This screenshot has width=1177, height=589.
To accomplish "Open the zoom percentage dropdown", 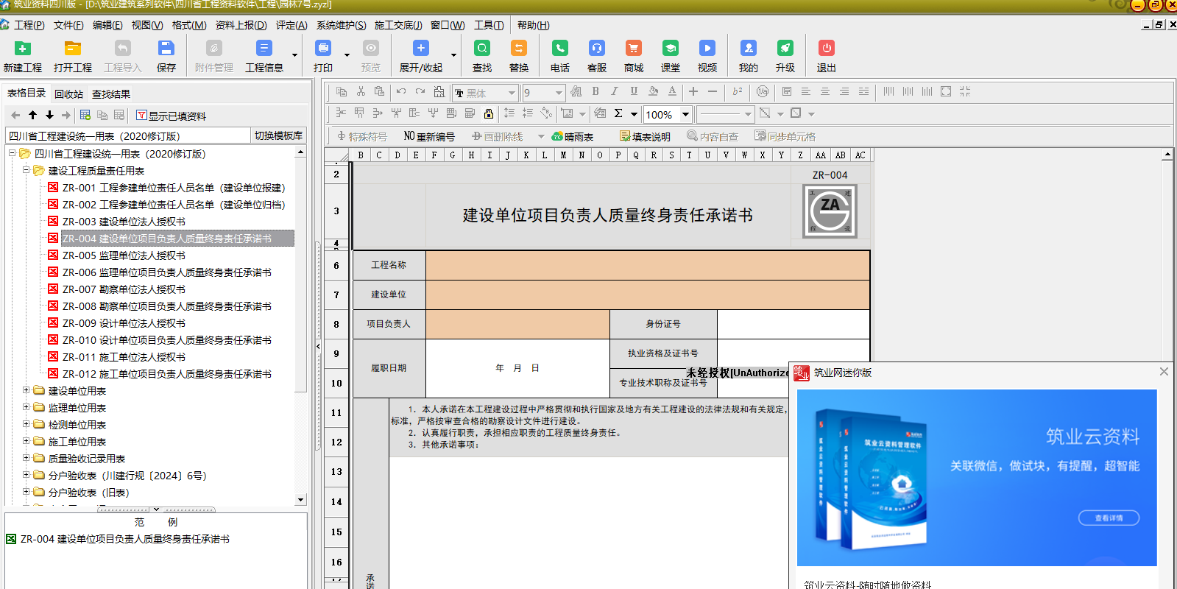I will pos(685,114).
